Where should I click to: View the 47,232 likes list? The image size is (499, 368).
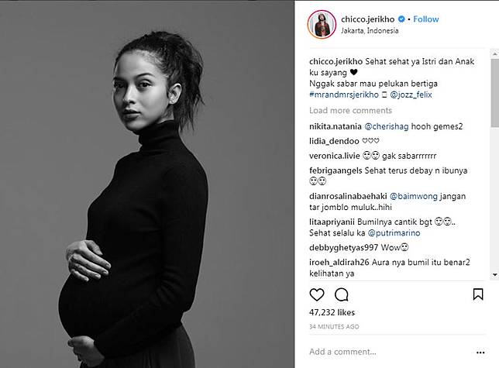coord(332,312)
